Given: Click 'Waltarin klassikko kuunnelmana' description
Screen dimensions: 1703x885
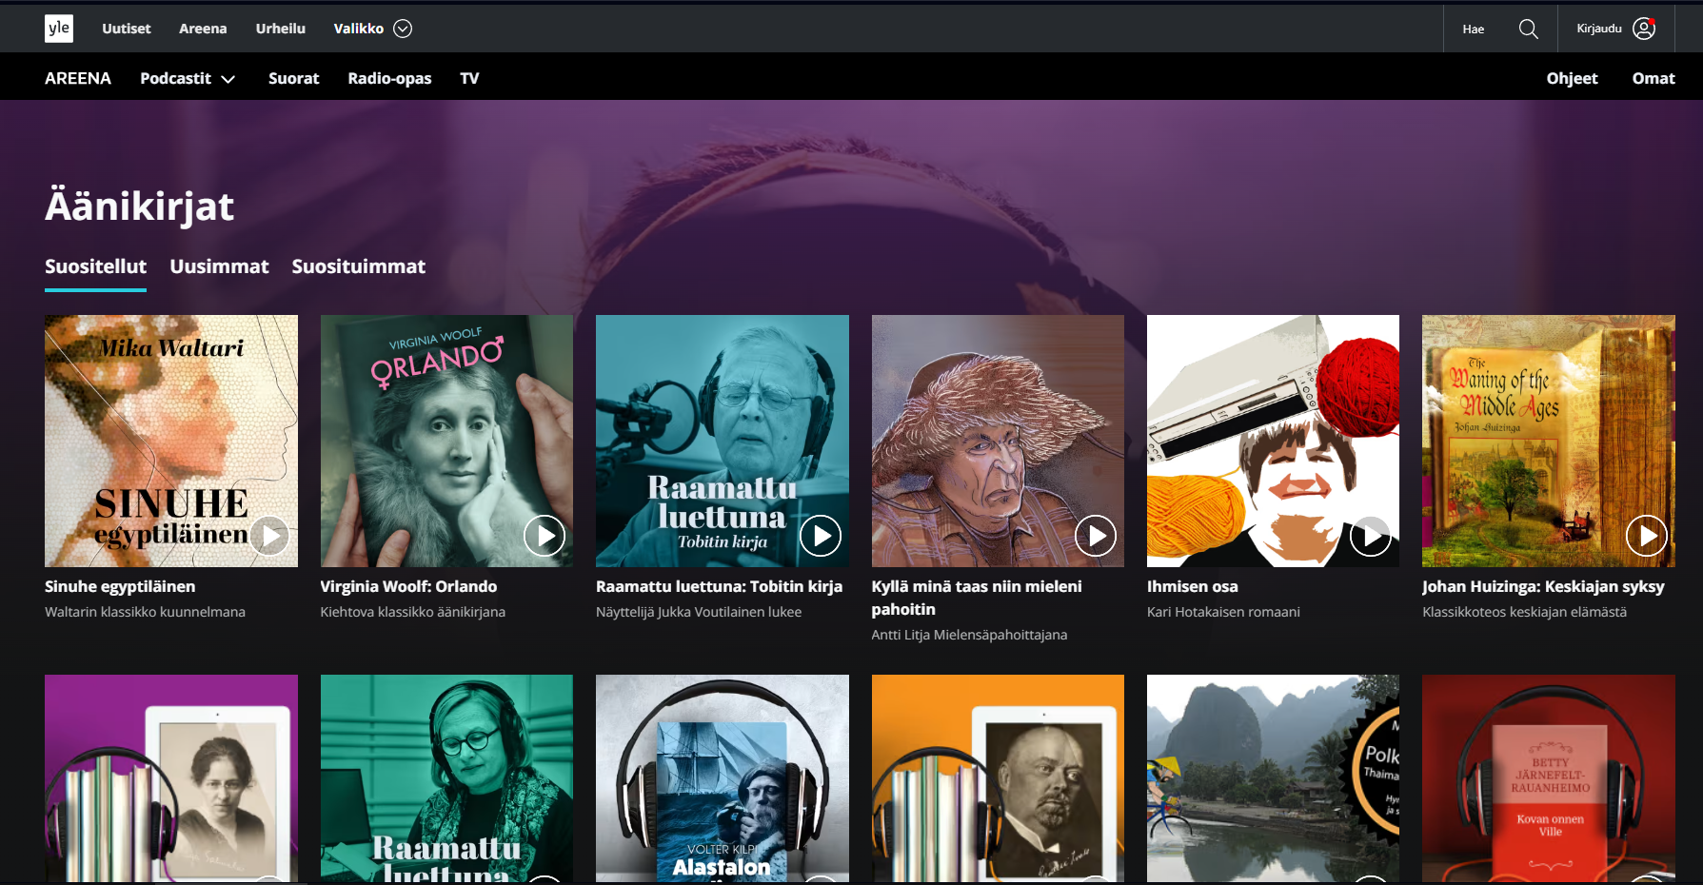Looking at the screenshot, I should [x=145, y=612].
